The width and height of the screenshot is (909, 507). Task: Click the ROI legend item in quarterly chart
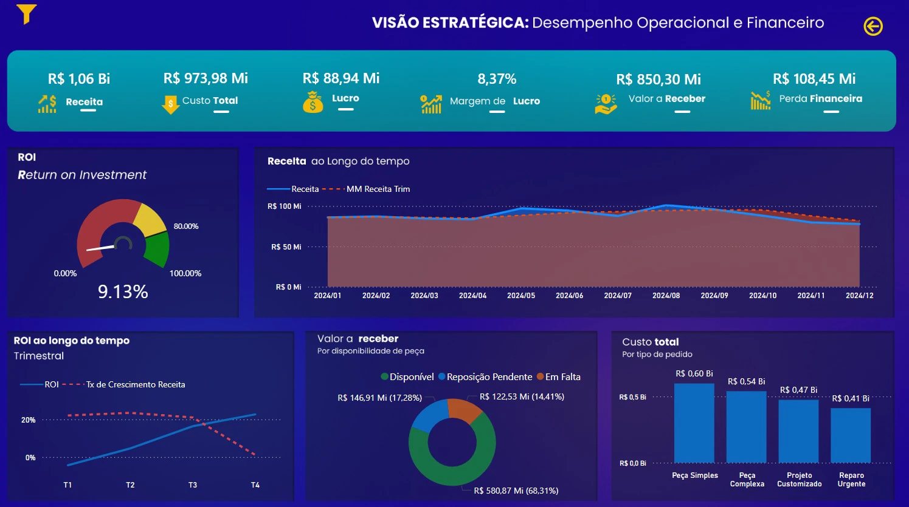tap(40, 384)
